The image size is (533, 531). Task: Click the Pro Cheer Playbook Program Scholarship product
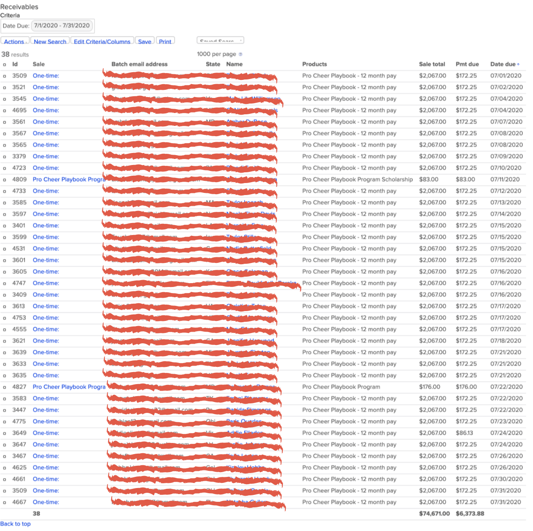point(358,180)
